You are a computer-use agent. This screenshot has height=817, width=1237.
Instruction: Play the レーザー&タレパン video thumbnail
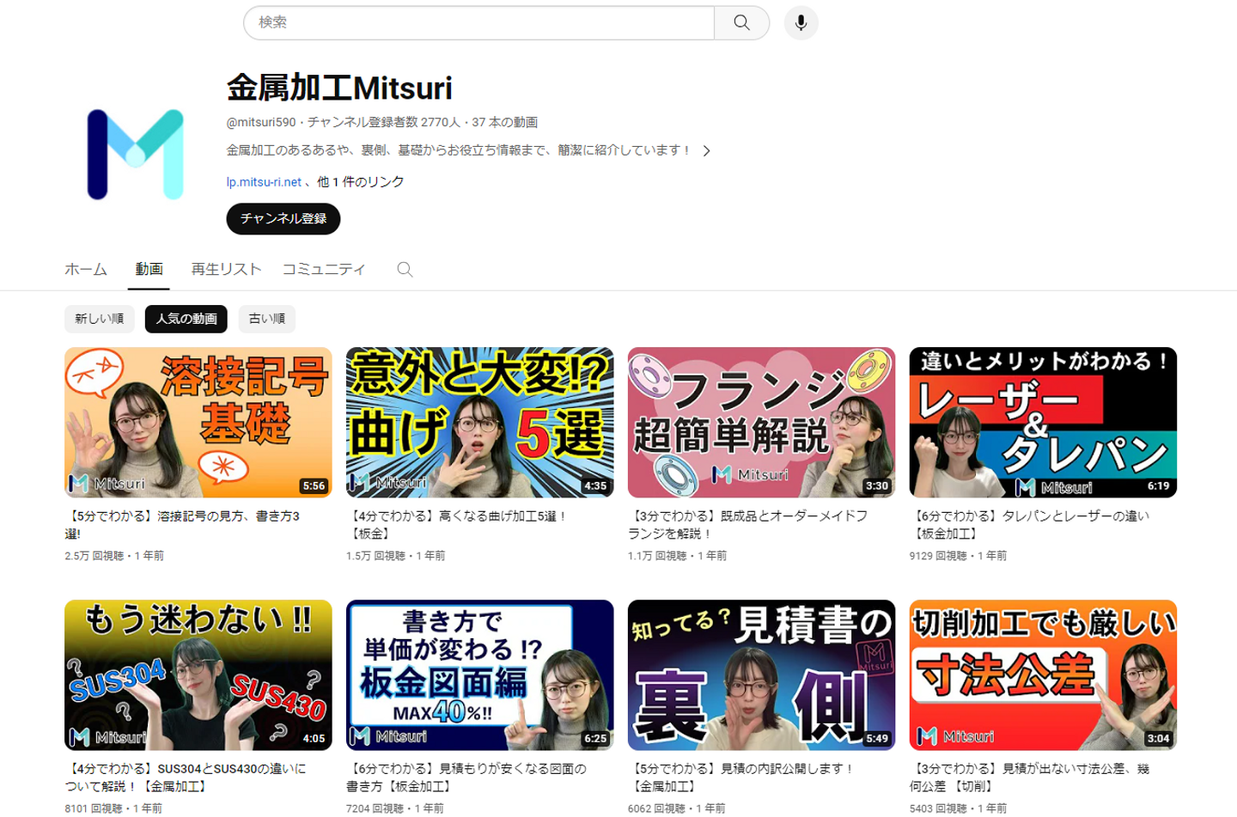point(1044,423)
